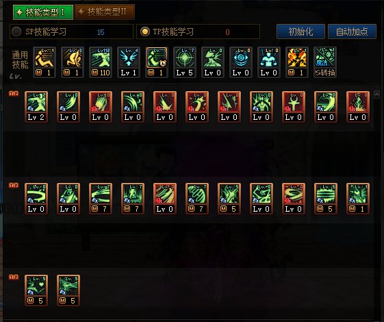The height and width of the screenshot is (322, 384).
Task: Click the scroll up arrow of skill list
Action: (x=376, y=95)
